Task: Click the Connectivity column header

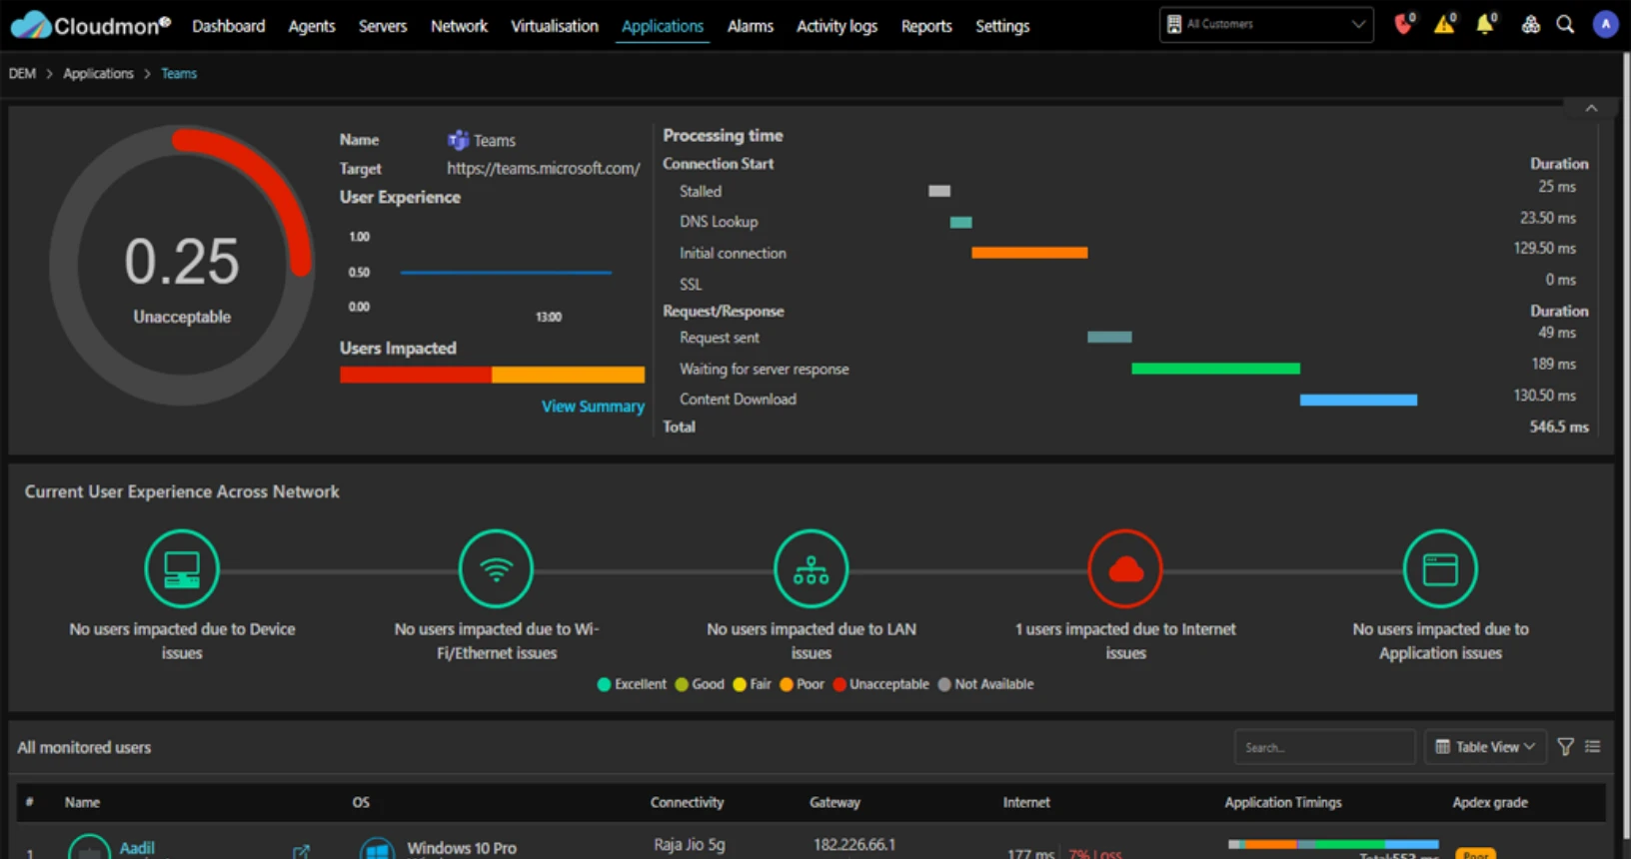Action: [x=687, y=802]
